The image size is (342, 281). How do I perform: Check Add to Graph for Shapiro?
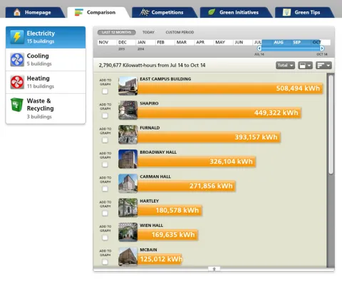point(105,116)
